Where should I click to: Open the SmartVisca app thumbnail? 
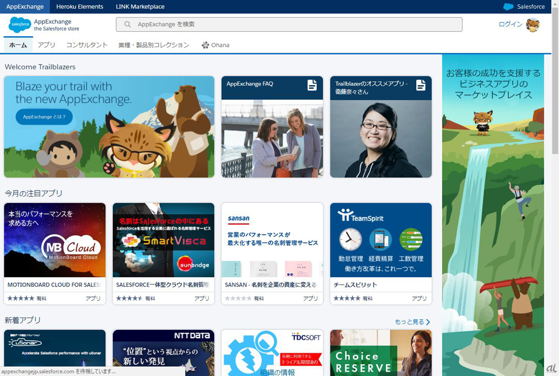coord(163,240)
